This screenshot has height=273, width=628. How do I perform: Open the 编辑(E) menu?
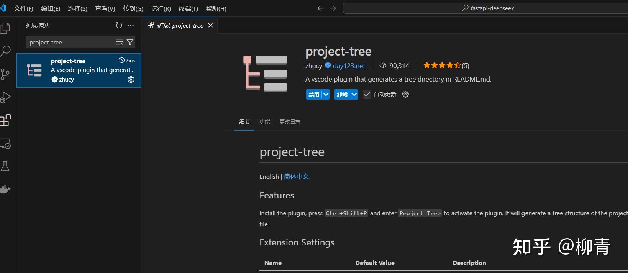[x=51, y=8]
